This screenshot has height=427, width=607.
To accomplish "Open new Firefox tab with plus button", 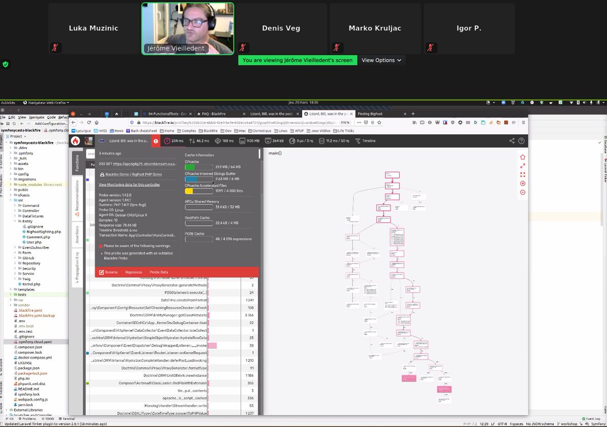I will coord(413,114).
